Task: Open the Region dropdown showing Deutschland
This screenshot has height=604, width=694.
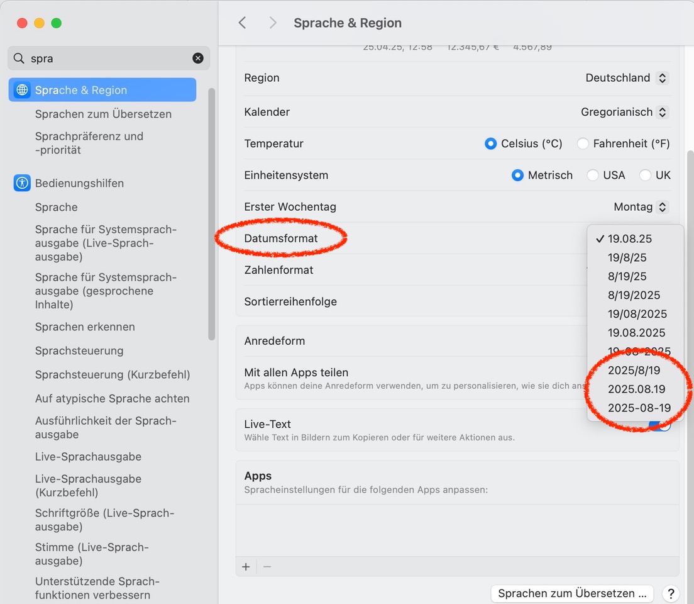Action: [627, 78]
